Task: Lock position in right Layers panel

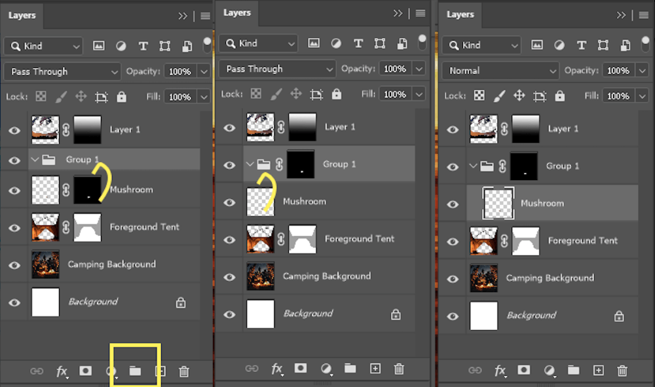Action: [x=519, y=96]
